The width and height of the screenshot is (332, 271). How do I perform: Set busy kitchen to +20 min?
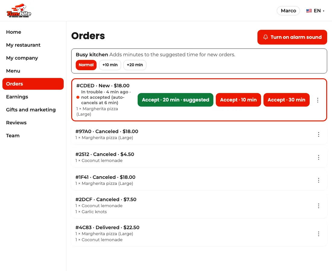[x=135, y=65]
